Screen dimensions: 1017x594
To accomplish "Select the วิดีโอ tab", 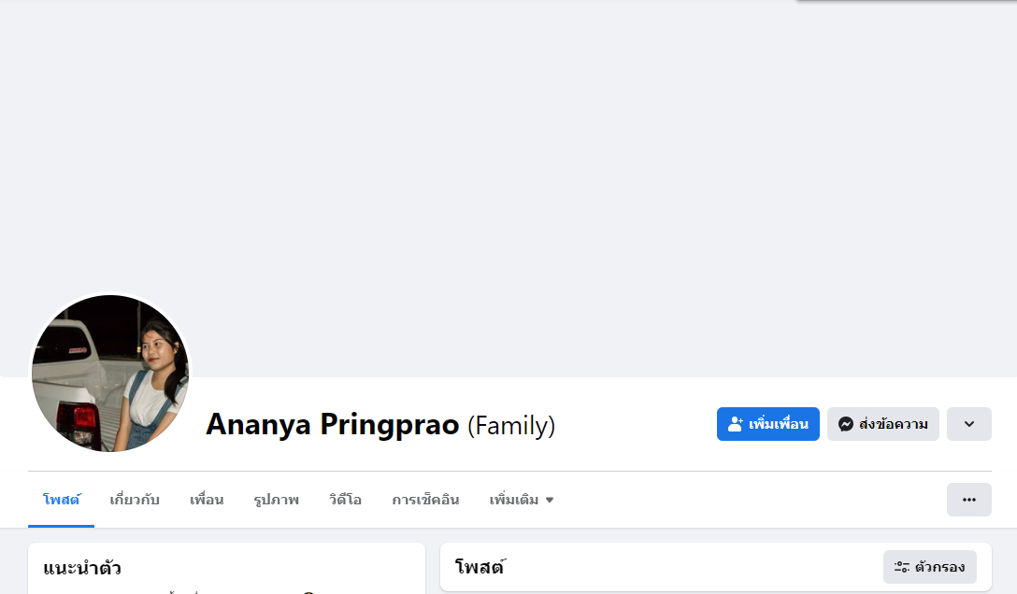I will (x=345, y=500).
